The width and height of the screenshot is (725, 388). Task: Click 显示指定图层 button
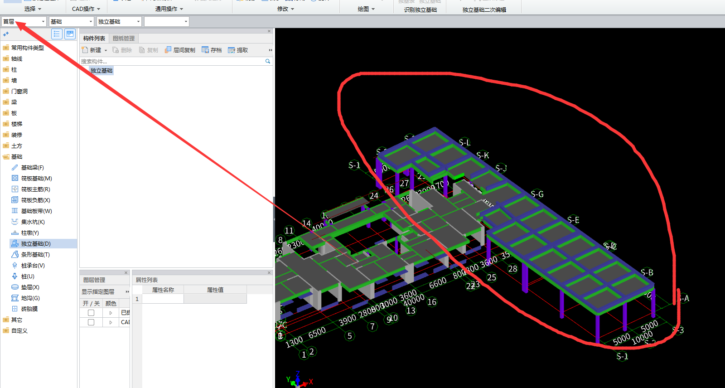tap(98, 291)
